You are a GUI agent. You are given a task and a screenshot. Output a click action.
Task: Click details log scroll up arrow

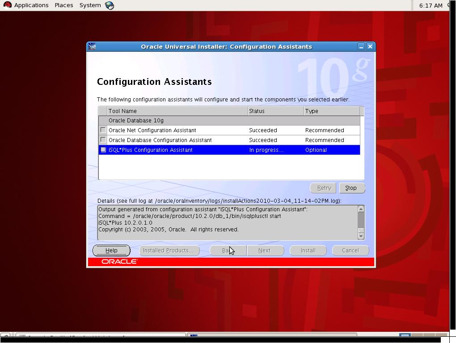tap(361, 209)
